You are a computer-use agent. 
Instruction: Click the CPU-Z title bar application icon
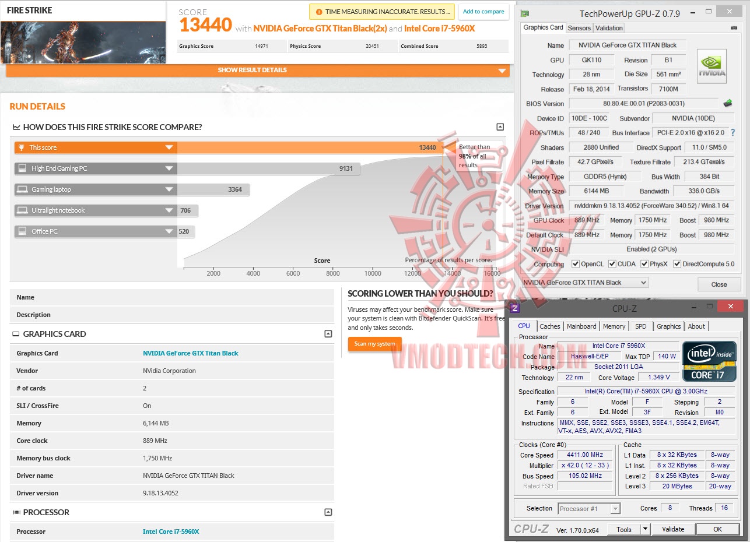click(x=514, y=308)
